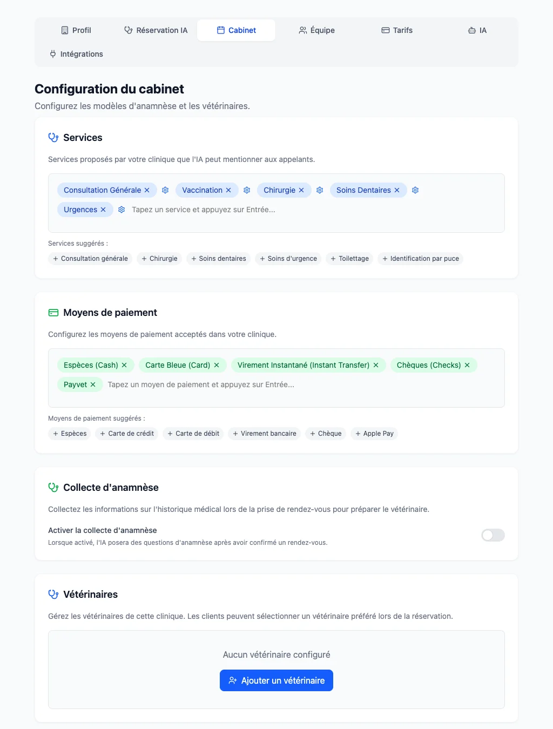Add suggested Chirurgie service chip
This screenshot has height=729, width=553.
click(x=159, y=259)
